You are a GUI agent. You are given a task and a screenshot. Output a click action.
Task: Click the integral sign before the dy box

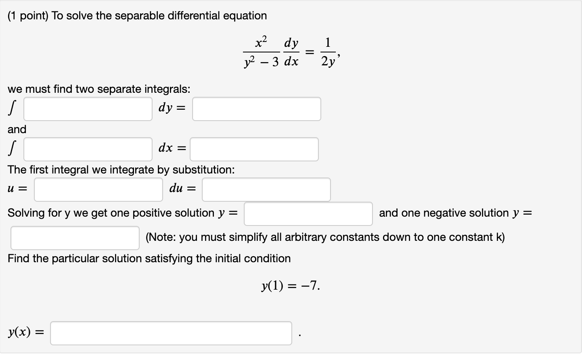coord(12,107)
